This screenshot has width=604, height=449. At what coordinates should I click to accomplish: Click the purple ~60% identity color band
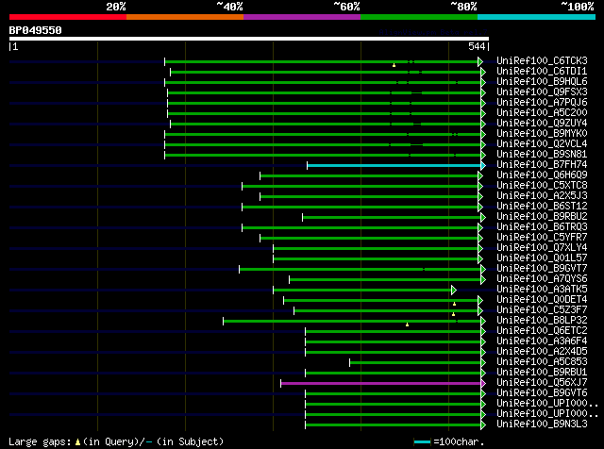(302, 17)
